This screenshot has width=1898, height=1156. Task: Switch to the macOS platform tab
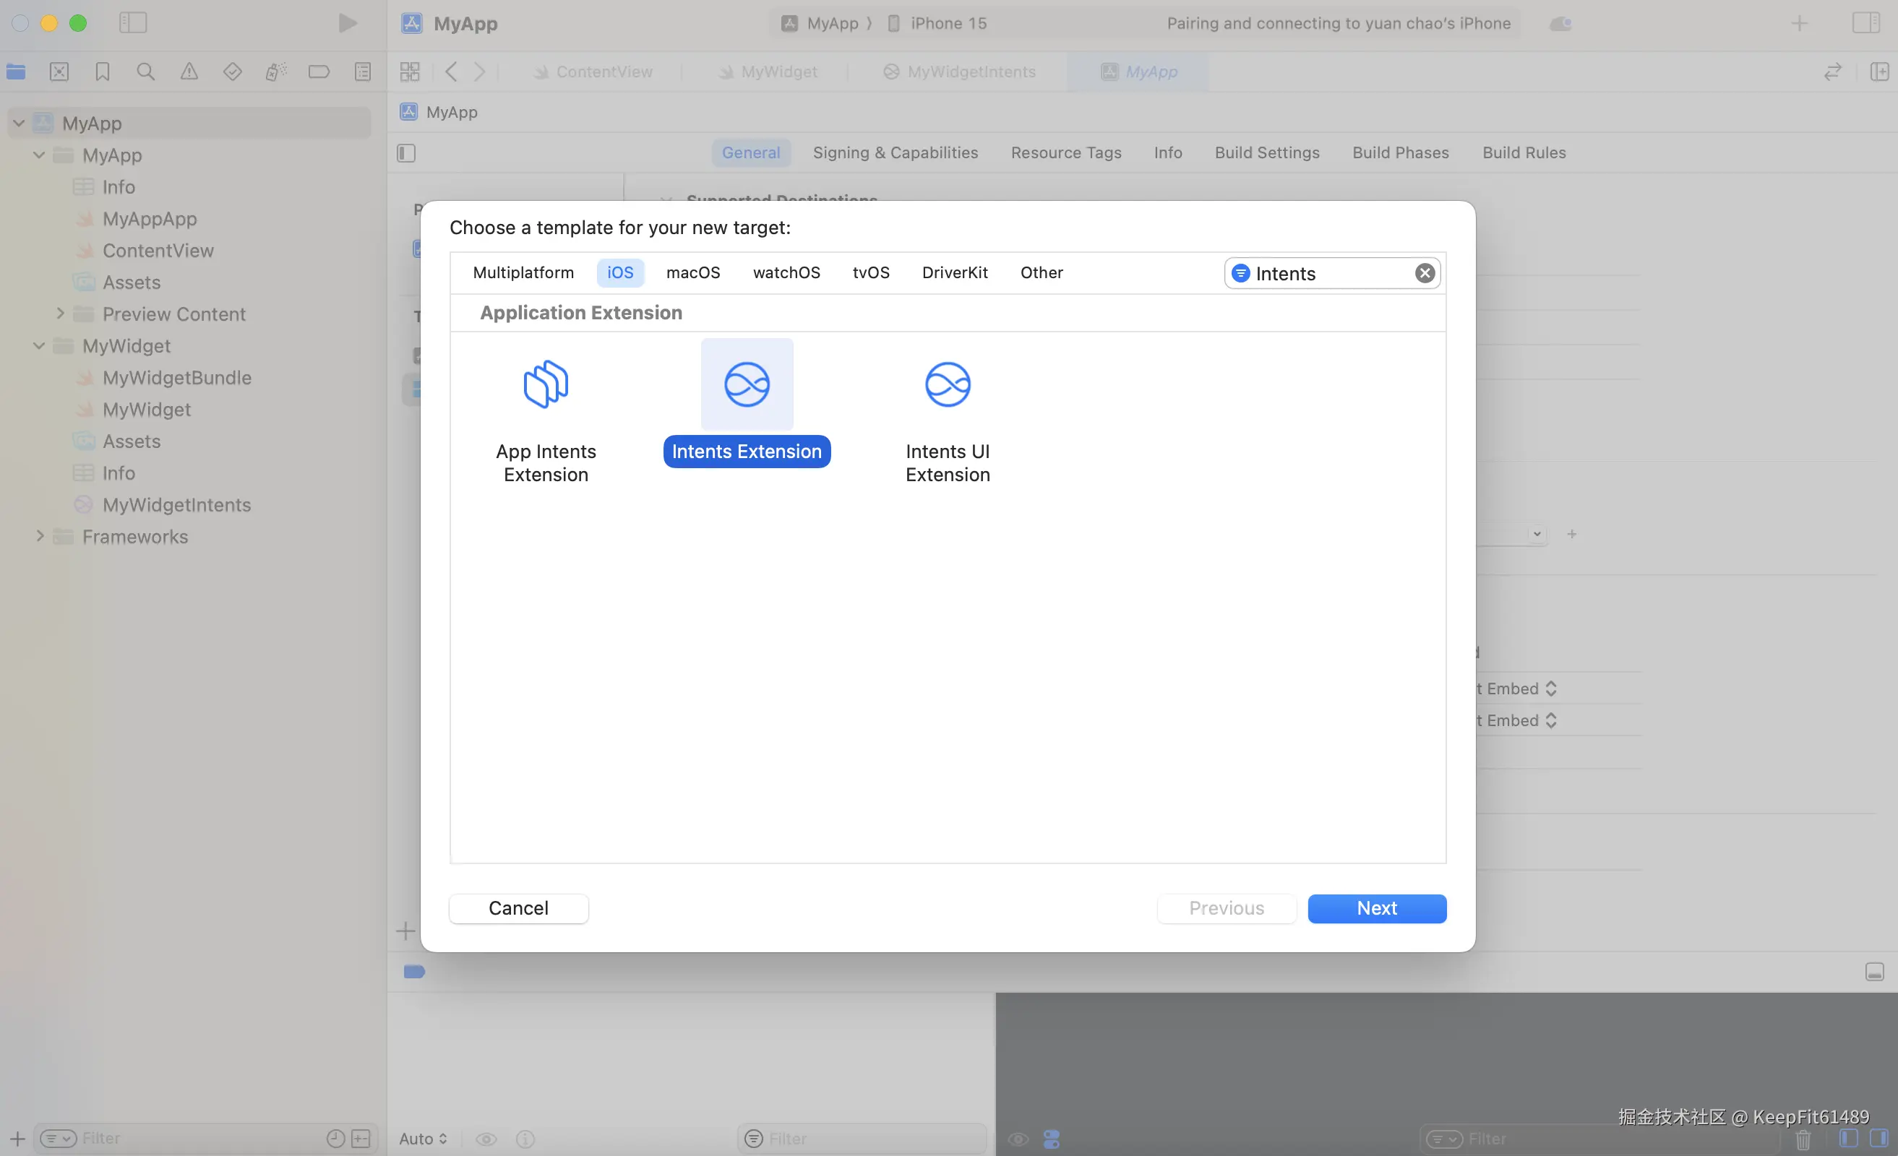pyautogui.click(x=692, y=272)
